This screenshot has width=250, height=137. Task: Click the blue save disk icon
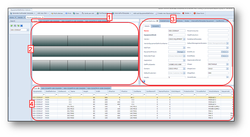[x=144, y=81]
